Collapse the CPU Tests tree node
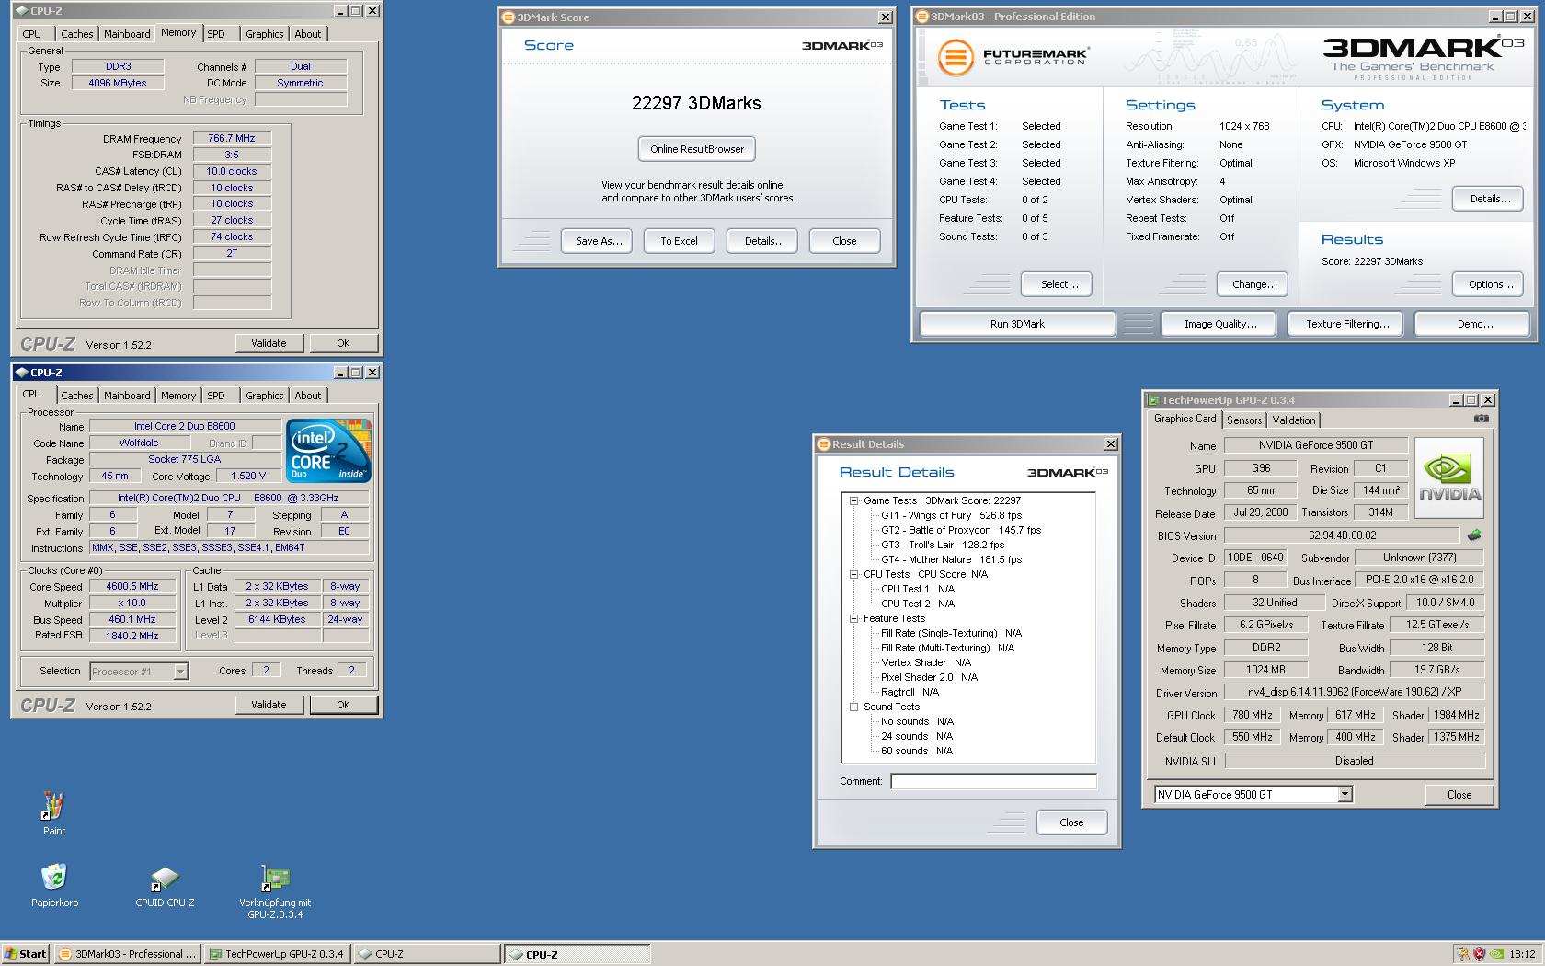 853,575
